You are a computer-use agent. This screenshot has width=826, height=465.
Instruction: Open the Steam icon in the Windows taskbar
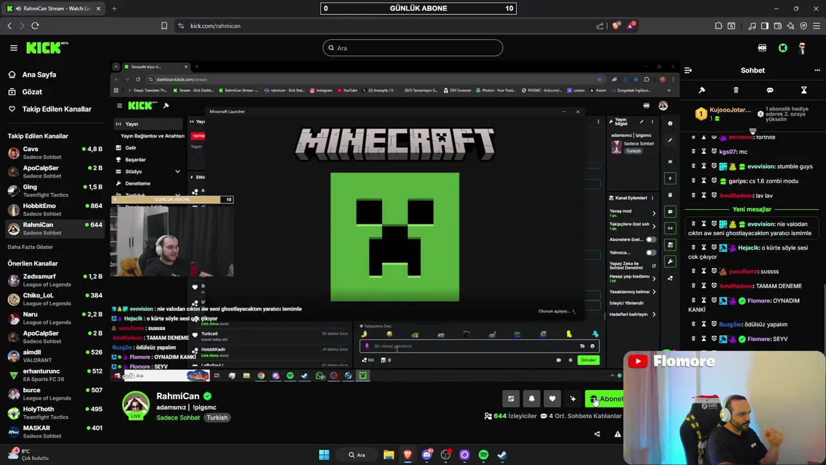coord(502,455)
